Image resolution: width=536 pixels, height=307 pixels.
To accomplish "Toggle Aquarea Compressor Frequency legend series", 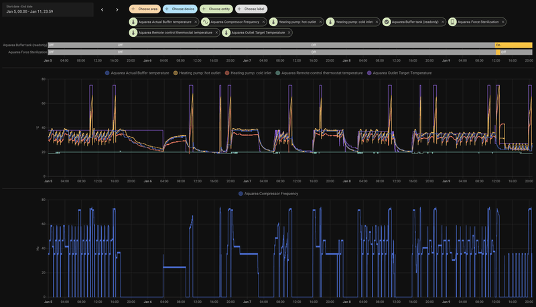I will click(268, 194).
